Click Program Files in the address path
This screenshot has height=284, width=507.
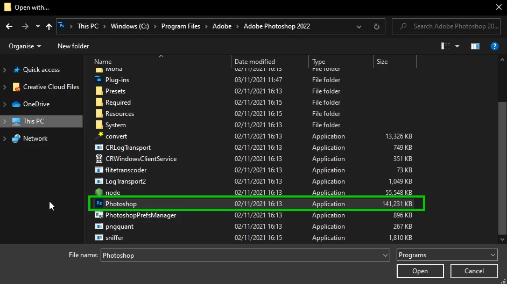pyautogui.click(x=181, y=26)
